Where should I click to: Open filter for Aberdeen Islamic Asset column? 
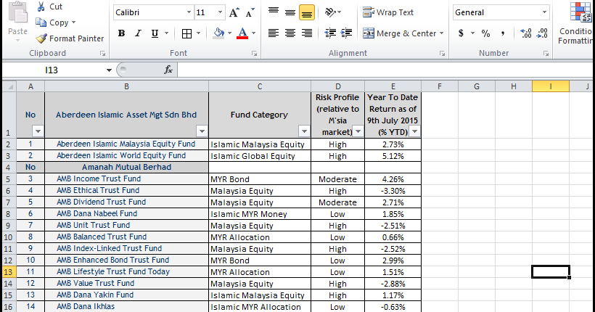(x=202, y=131)
